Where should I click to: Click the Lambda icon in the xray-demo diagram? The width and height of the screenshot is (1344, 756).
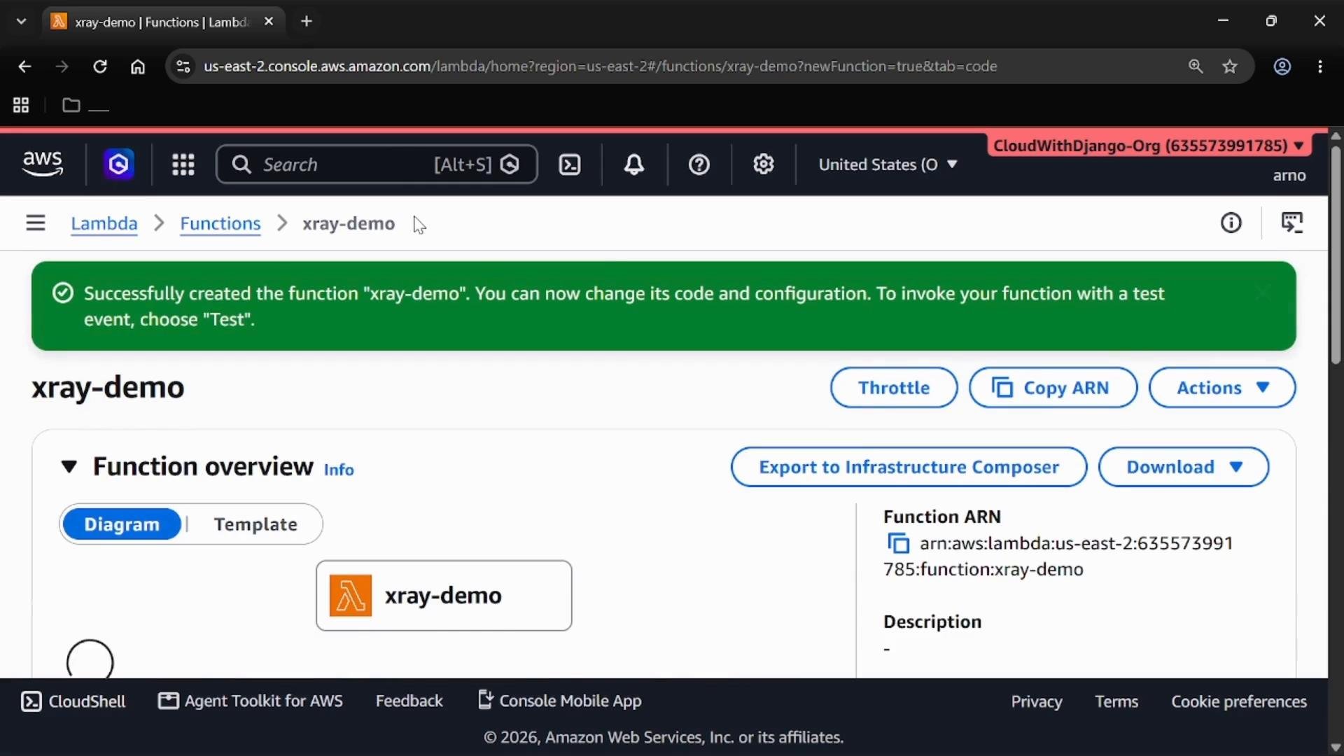coord(351,596)
